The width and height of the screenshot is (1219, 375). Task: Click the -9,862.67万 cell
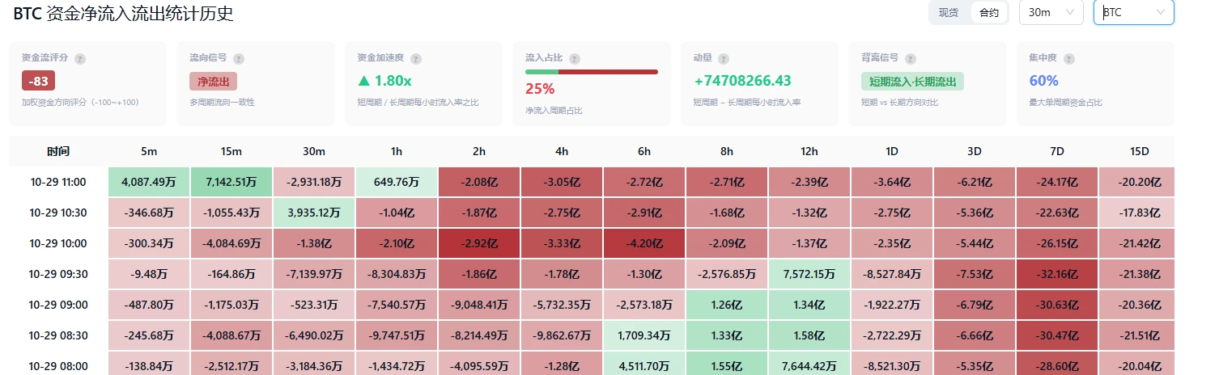[562, 335]
